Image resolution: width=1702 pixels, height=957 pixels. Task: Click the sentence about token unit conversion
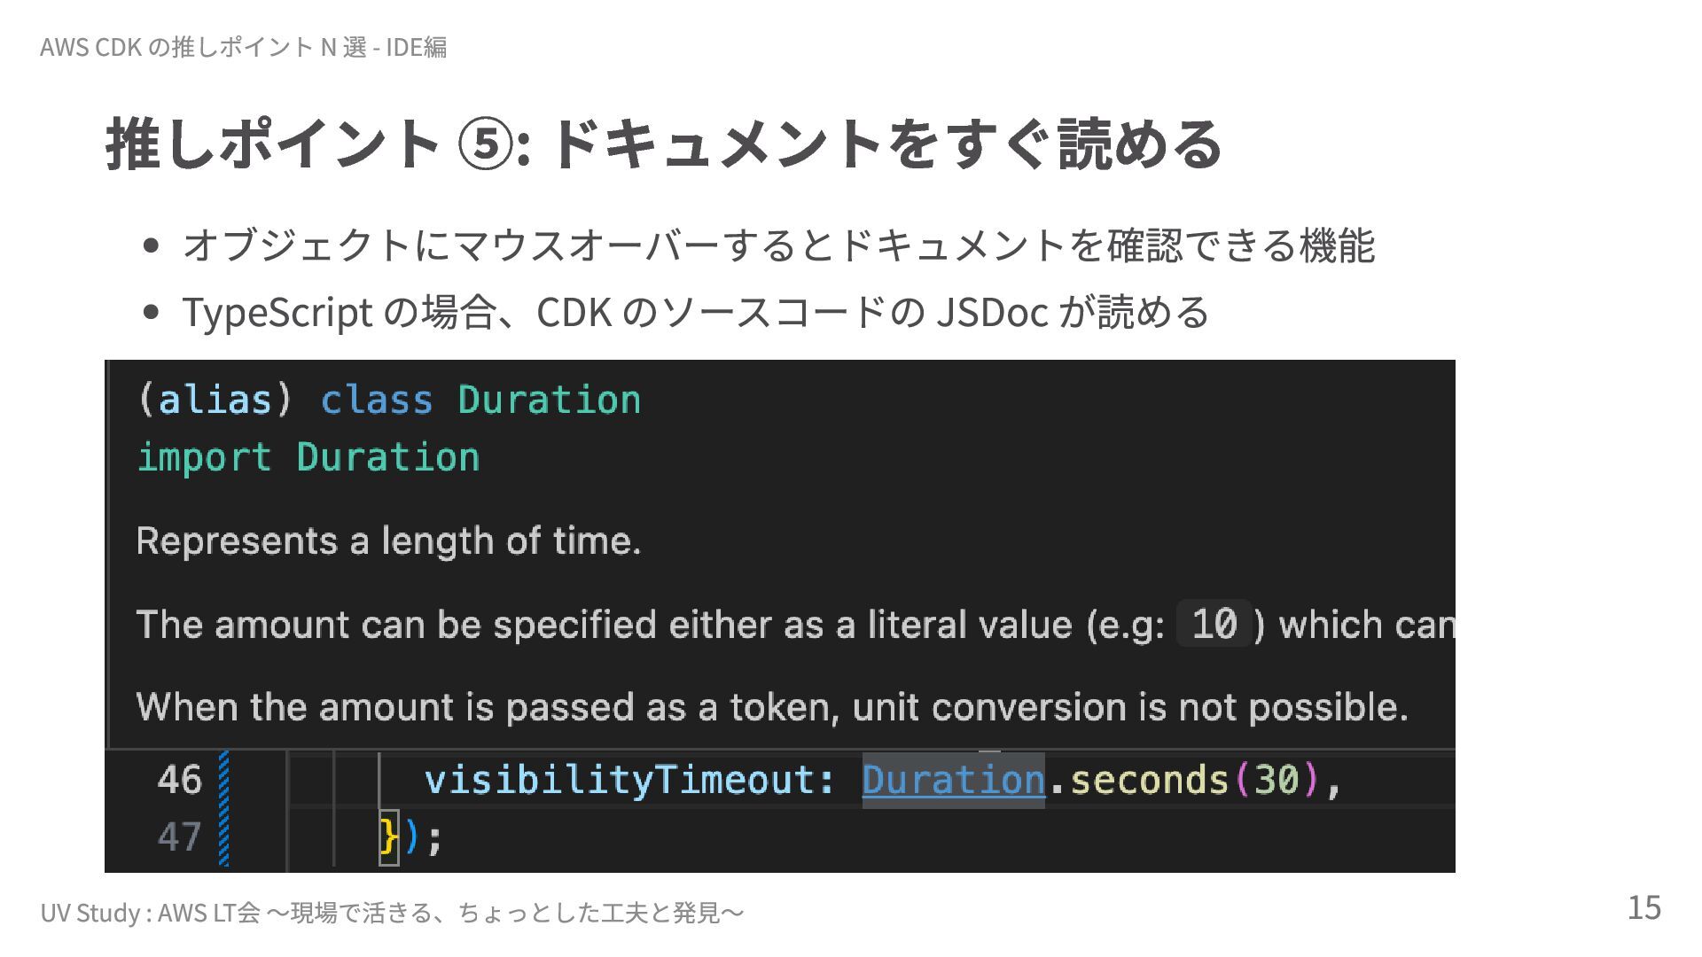pos(771,707)
